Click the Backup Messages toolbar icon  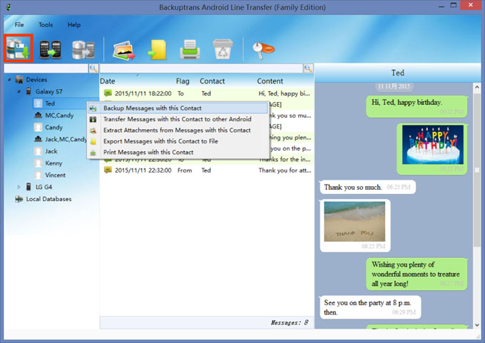coord(19,48)
